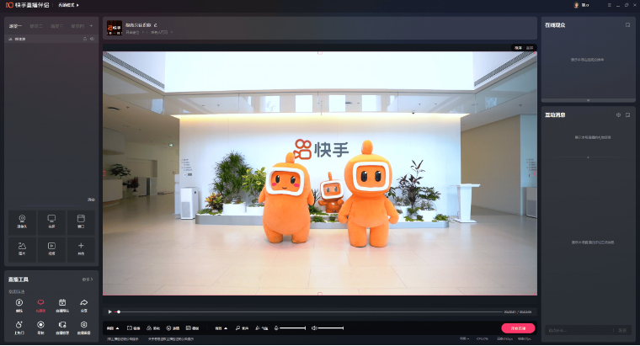Open the filter option in bottom toolbar
This screenshot has height=346, width=640.
(173, 328)
